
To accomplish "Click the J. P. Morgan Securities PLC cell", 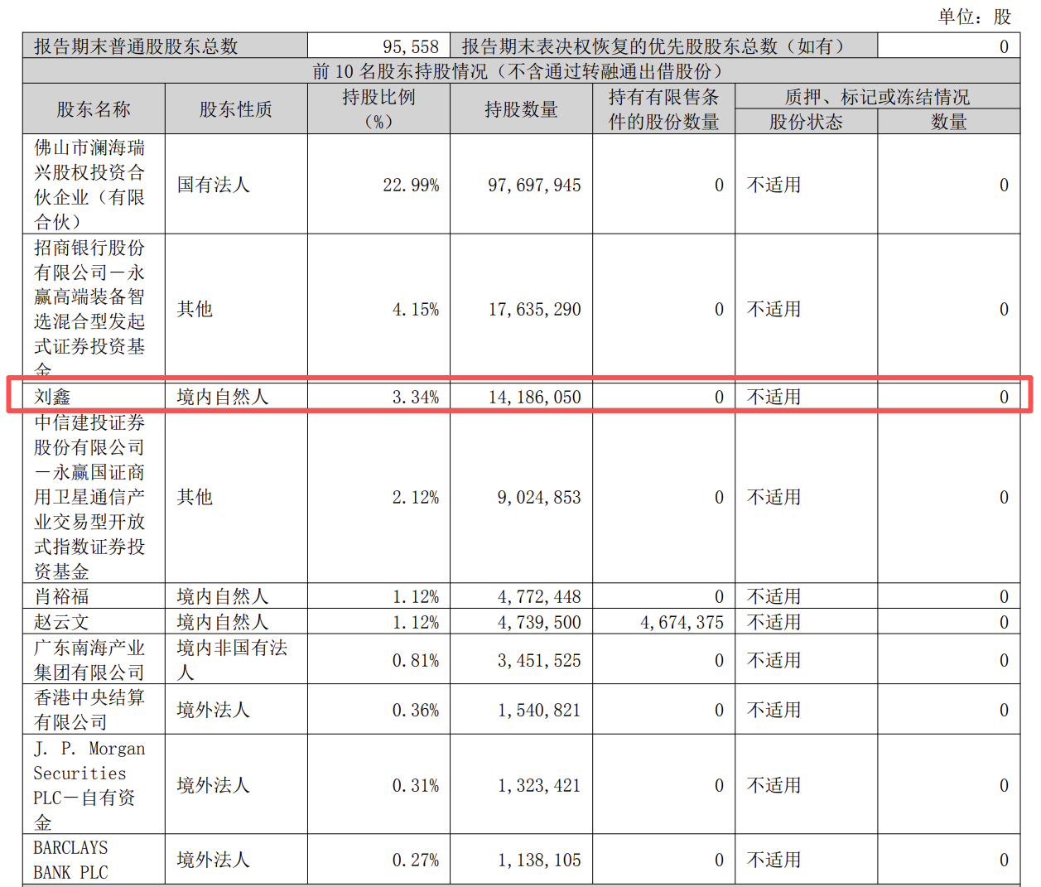I will coord(89,784).
